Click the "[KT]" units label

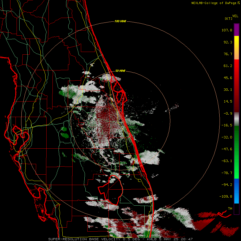click(x=229, y=18)
